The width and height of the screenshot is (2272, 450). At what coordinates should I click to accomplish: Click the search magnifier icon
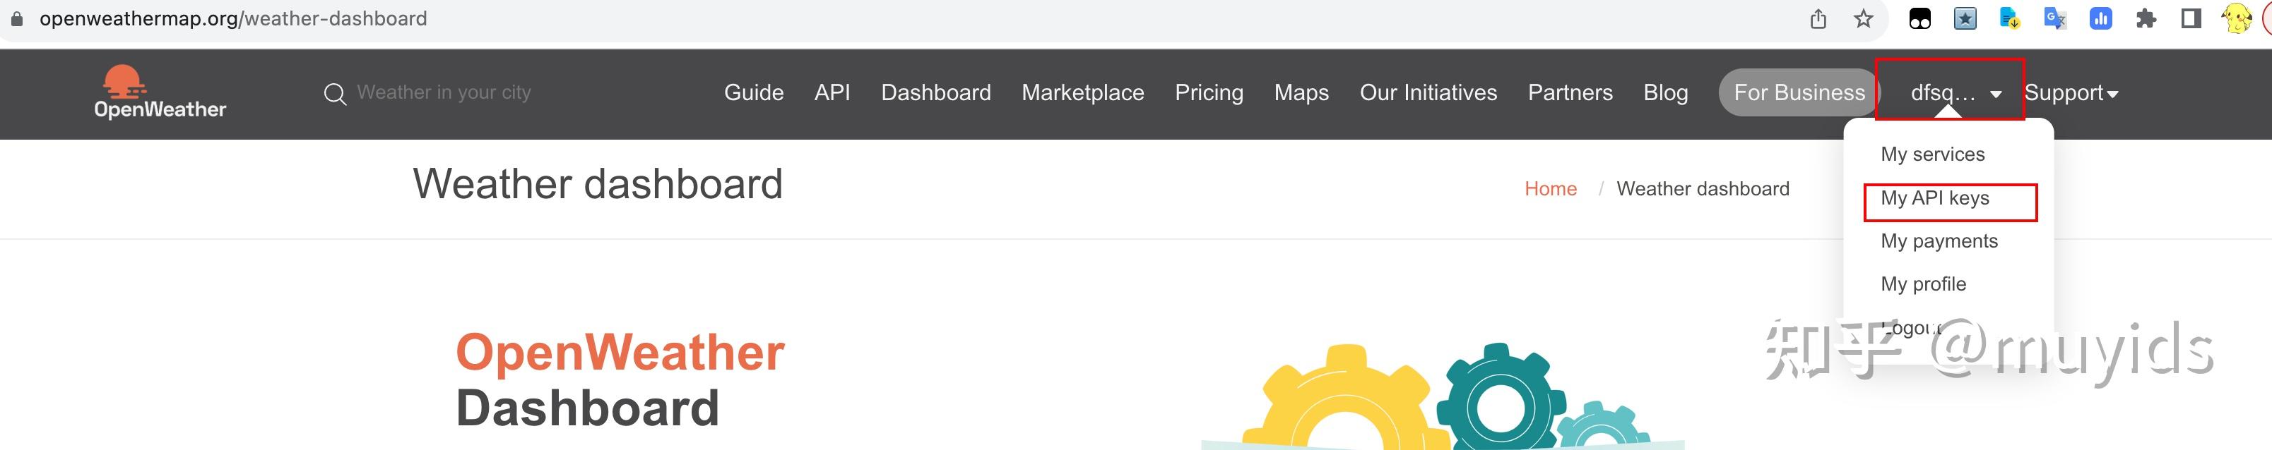(334, 95)
